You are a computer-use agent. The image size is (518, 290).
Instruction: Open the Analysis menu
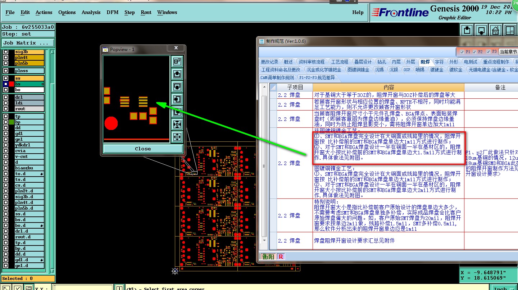pyautogui.click(x=91, y=12)
